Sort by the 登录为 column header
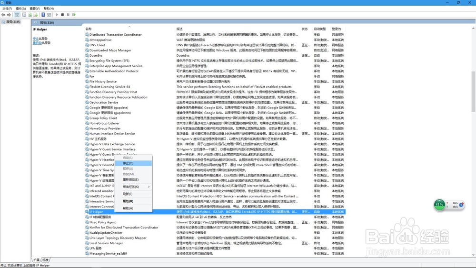Viewport: 476px width, 268px height. [x=338, y=29]
